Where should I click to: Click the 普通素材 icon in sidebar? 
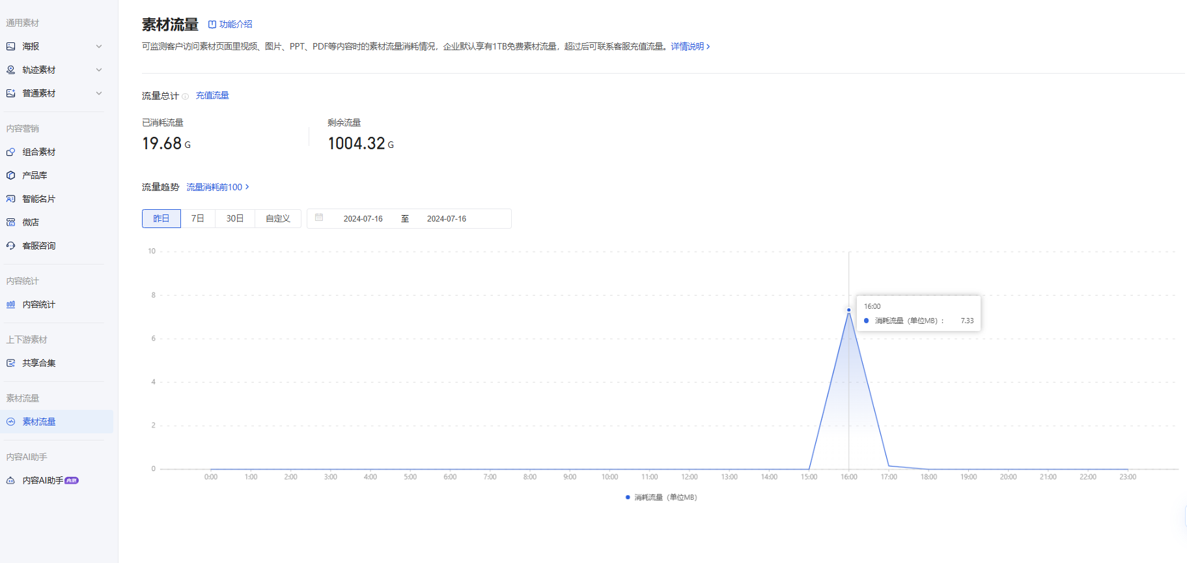[x=10, y=93]
